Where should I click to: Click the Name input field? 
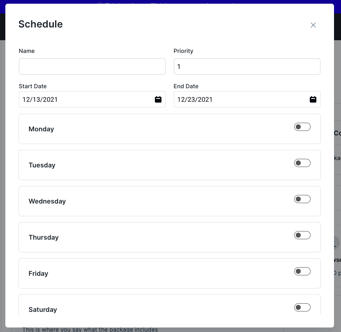pos(92,66)
